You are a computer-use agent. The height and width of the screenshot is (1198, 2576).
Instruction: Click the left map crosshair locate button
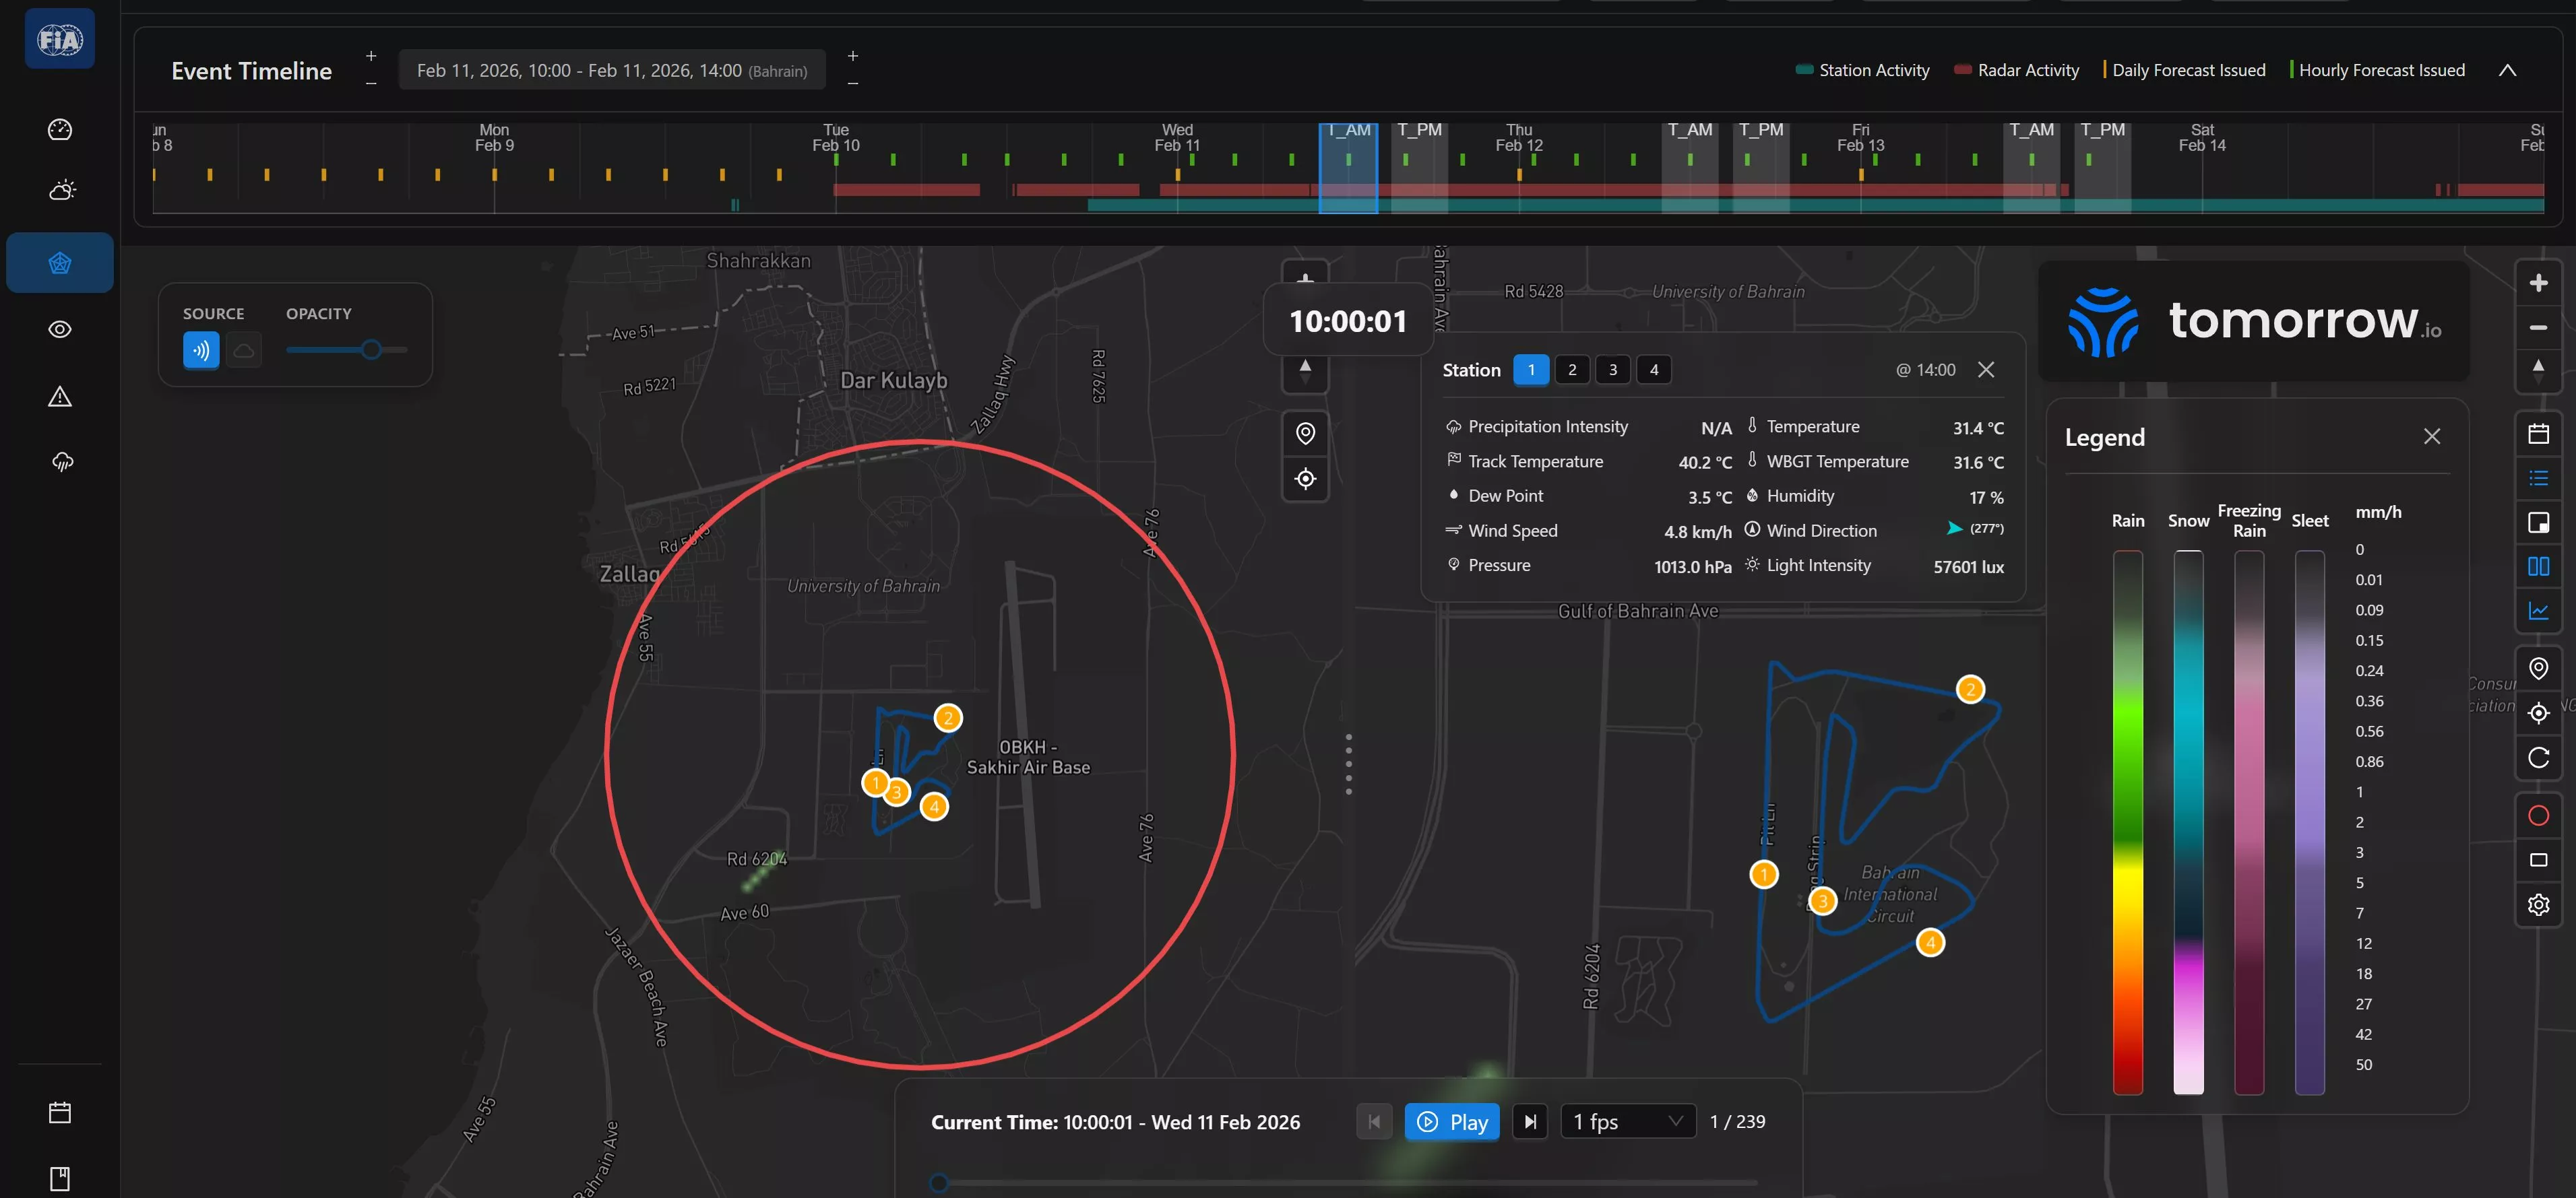pos(1305,479)
